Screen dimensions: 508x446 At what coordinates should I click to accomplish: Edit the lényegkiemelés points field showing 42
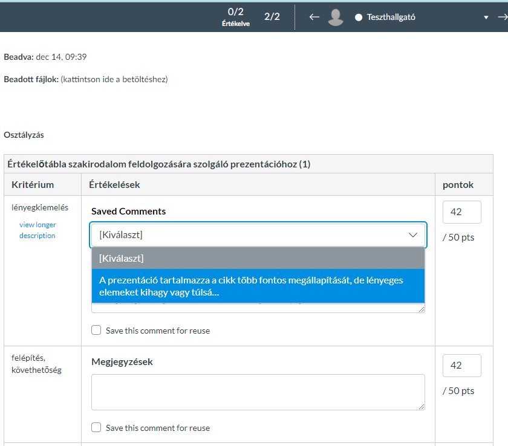(461, 212)
